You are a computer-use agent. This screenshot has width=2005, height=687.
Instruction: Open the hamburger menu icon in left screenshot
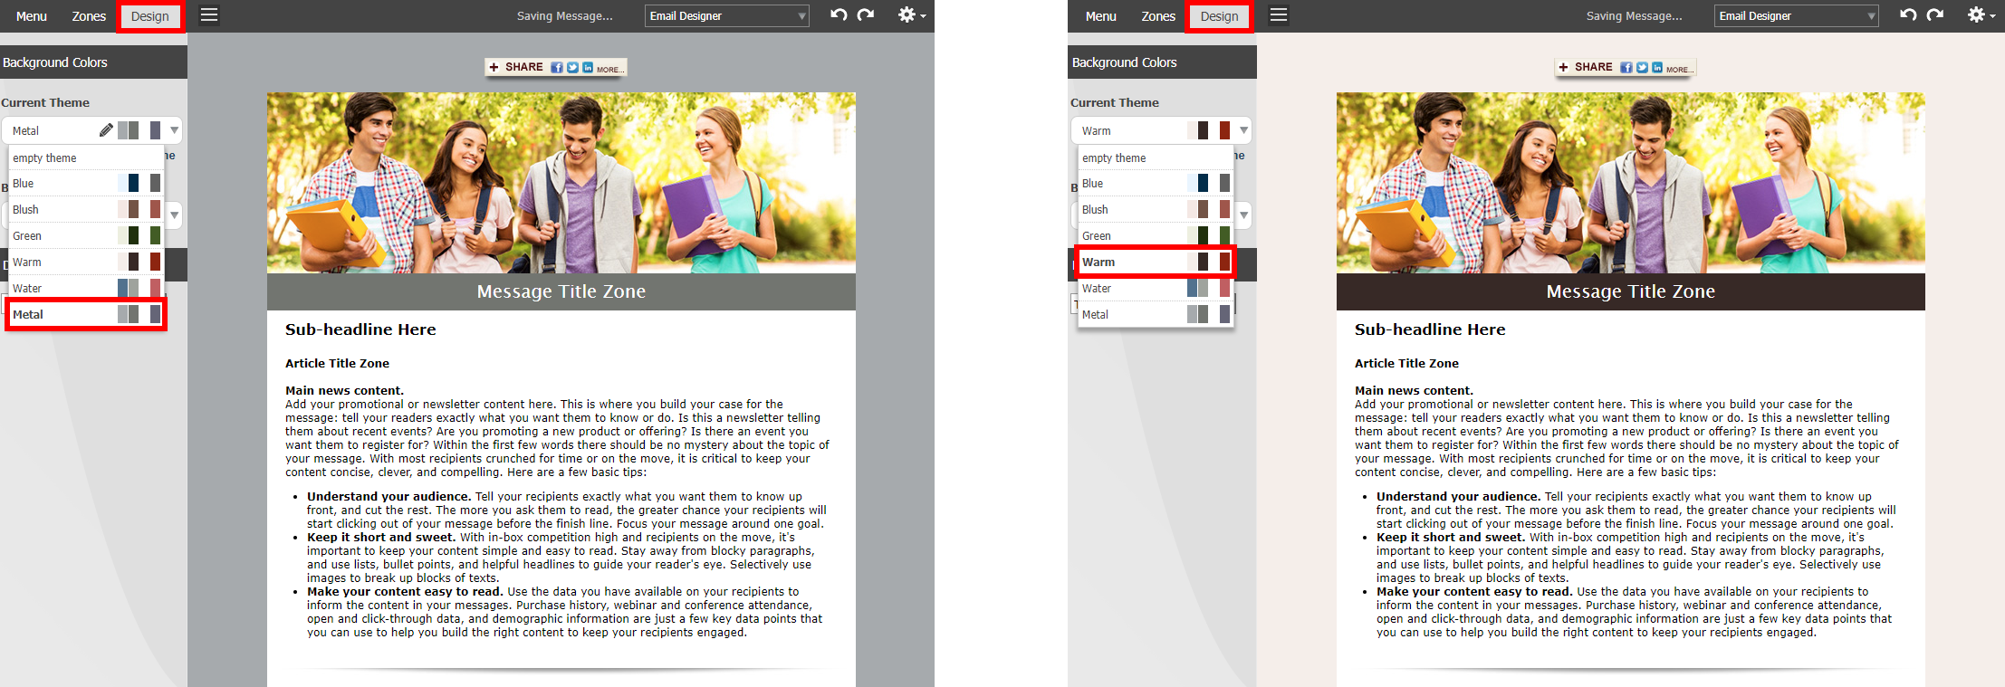[x=209, y=15]
